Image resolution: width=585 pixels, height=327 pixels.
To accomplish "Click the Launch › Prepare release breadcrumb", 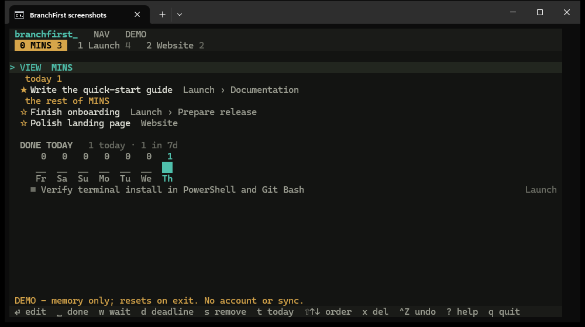I will pos(193,112).
